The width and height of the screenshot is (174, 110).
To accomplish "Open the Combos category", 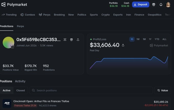I will [28, 15].
